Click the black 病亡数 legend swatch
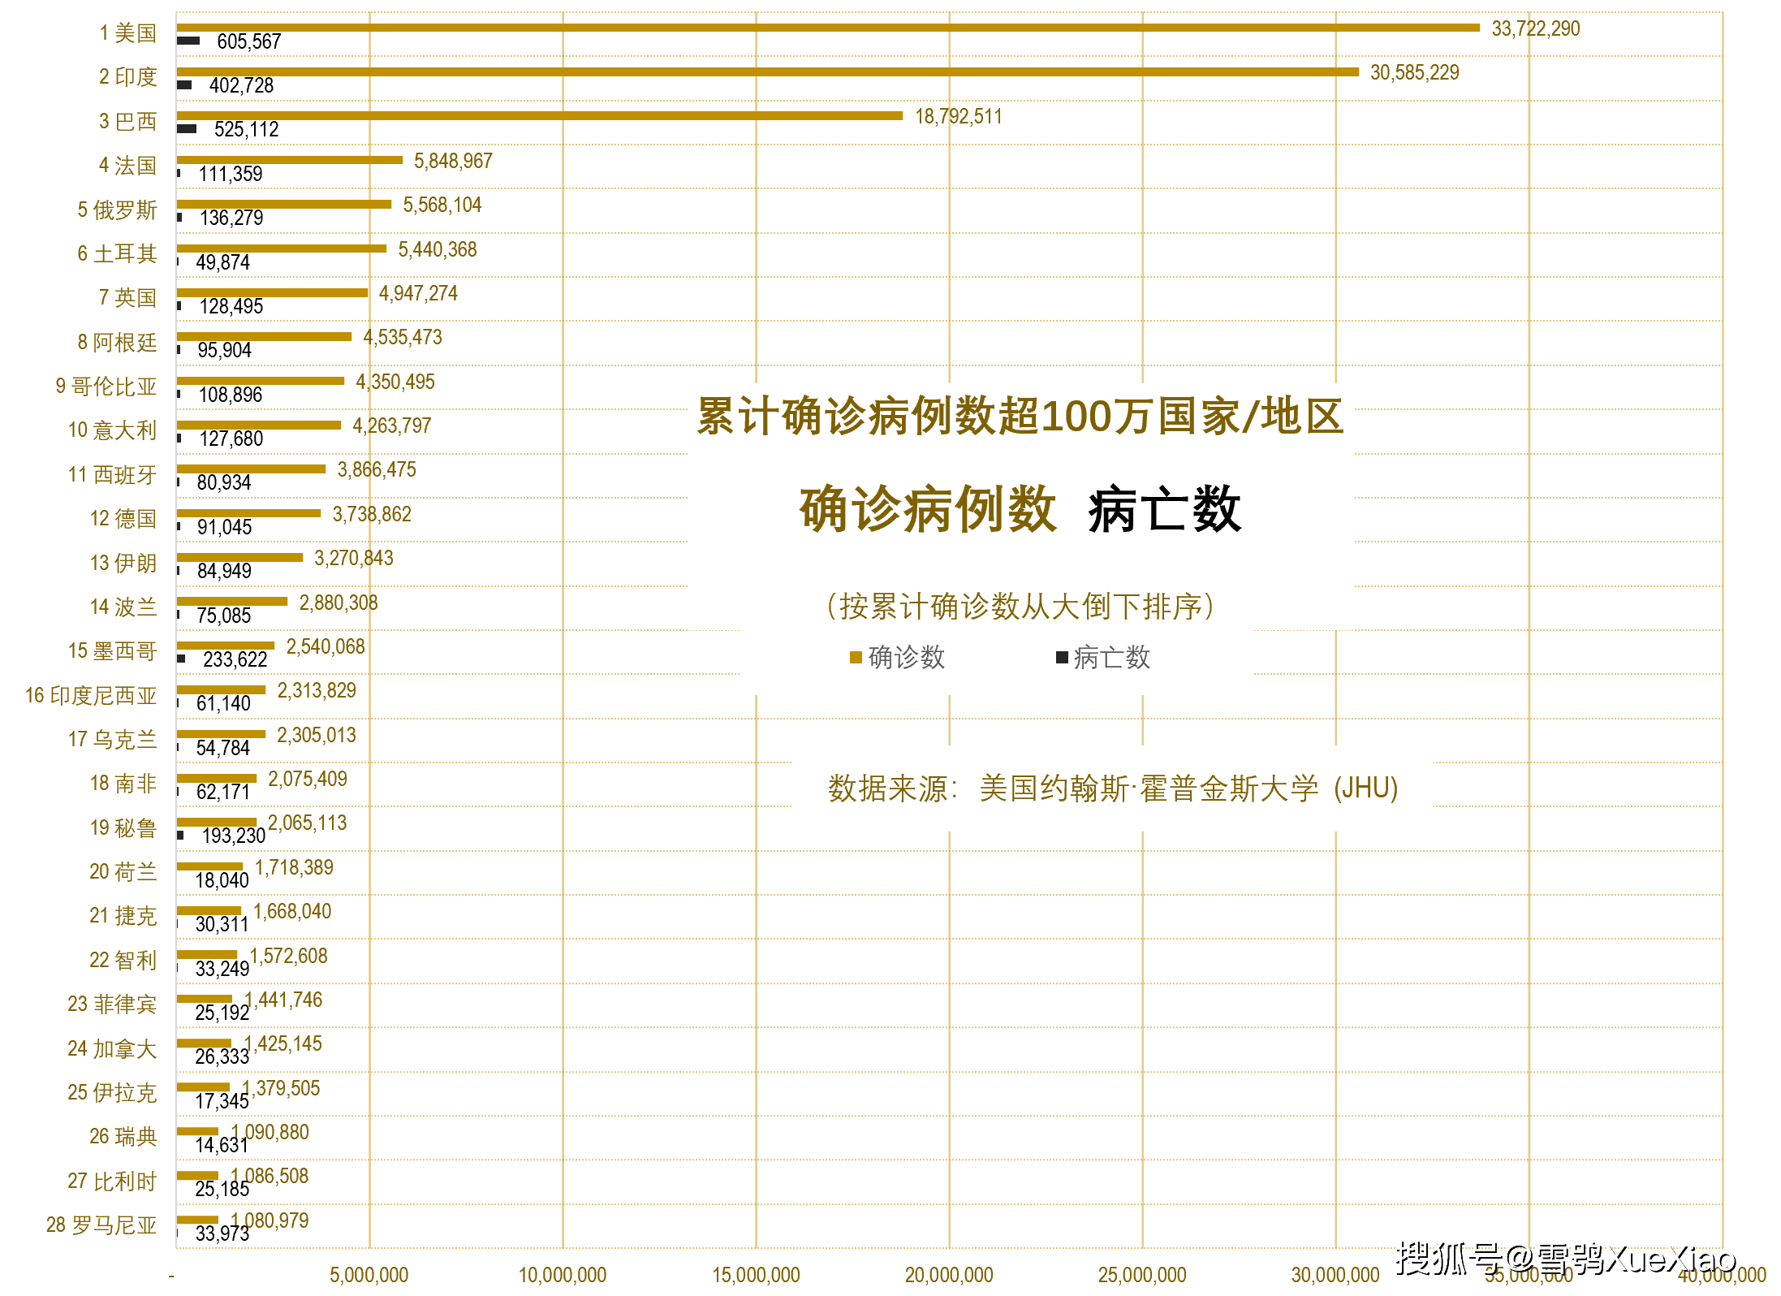The height and width of the screenshot is (1296, 1781). coord(1062,657)
